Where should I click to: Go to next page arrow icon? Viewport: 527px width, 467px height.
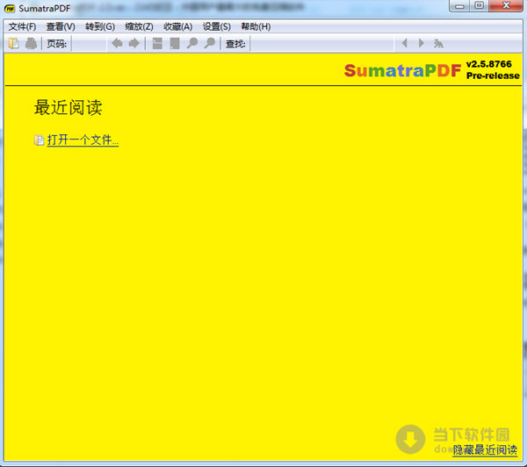(x=134, y=44)
